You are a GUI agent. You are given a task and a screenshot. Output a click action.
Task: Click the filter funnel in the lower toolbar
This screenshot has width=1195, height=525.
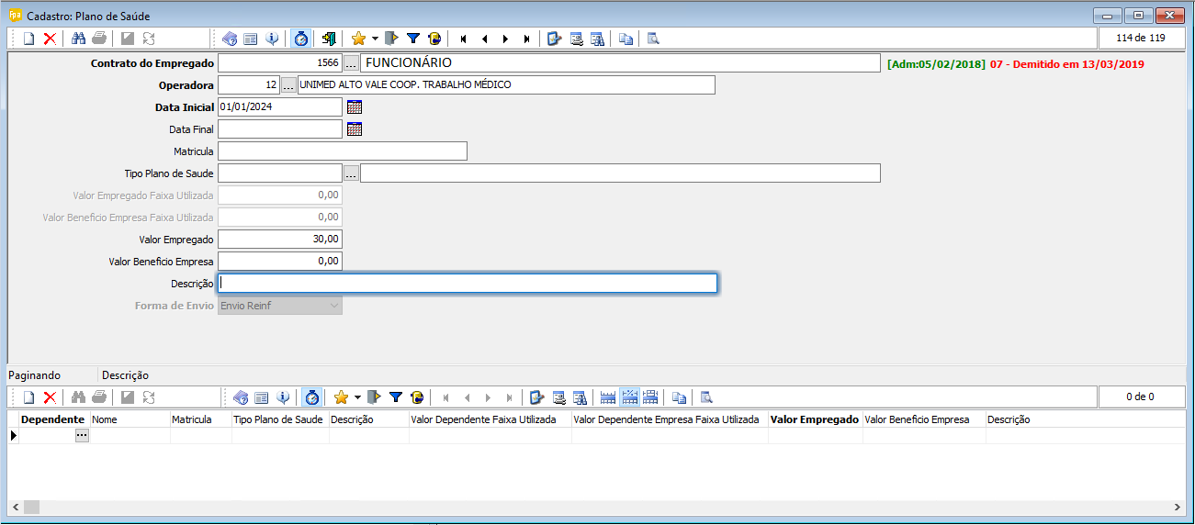(396, 397)
